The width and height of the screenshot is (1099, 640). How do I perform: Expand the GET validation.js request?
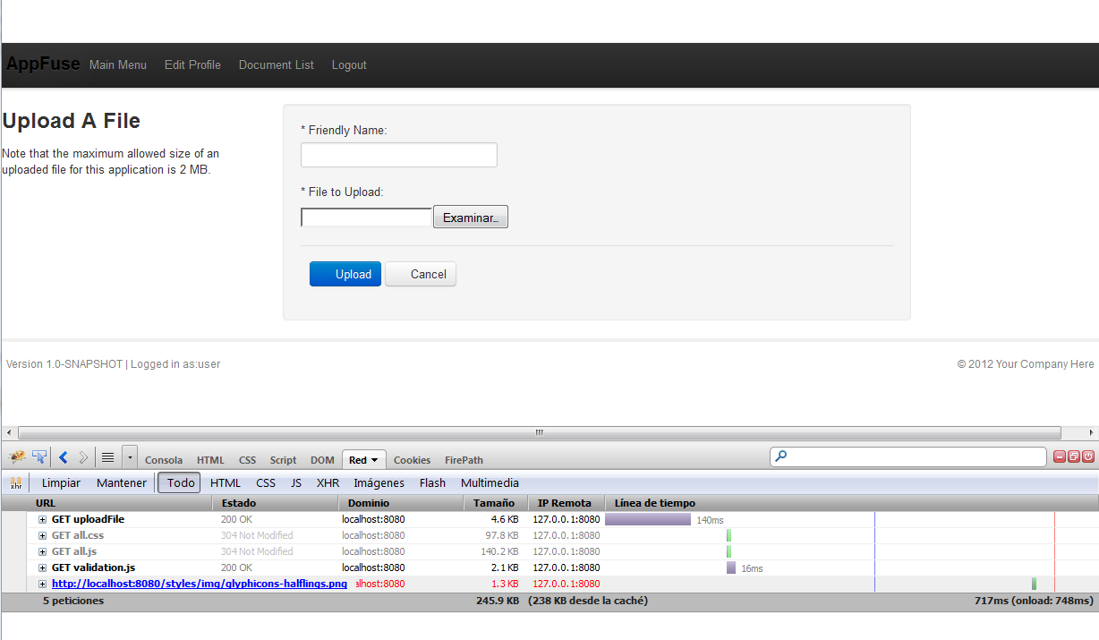42,567
